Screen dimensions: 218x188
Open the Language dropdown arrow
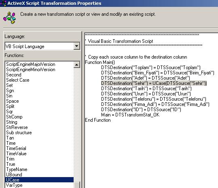(x=76, y=46)
